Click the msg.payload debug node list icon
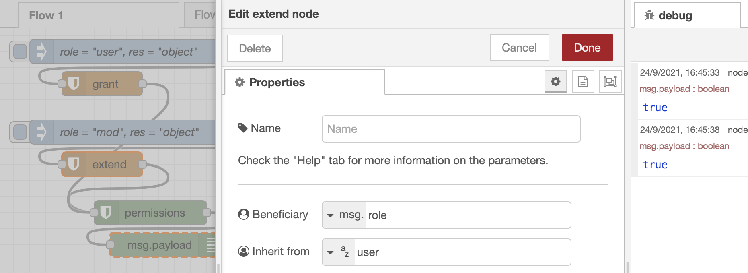 coord(210,245)
